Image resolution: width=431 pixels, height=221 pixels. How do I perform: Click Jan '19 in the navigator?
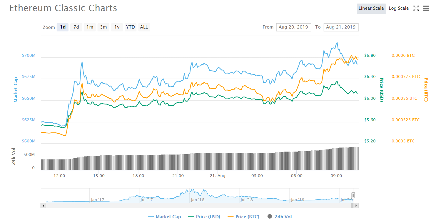click(x=298, y=200)
